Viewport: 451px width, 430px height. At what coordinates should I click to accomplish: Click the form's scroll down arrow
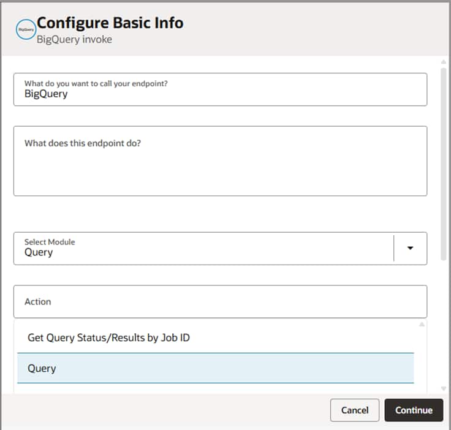click(443, 388)
